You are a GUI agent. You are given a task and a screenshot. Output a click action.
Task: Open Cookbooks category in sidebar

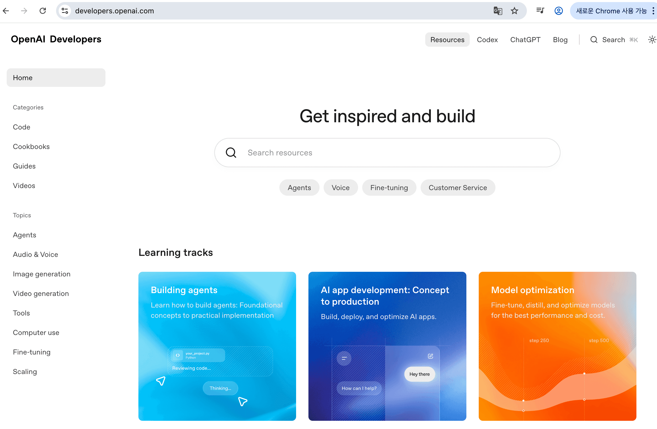(31, 146)
